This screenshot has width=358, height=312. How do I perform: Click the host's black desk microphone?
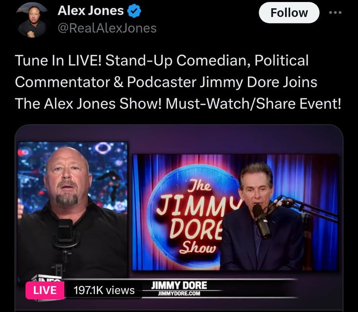66,234
